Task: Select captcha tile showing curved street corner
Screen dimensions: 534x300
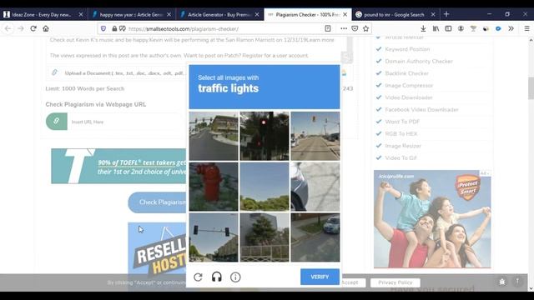Action: coord(214,136)
